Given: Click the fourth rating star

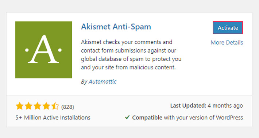Looking at the screenshot, I should pyautogui.click(x=46, y=106).
